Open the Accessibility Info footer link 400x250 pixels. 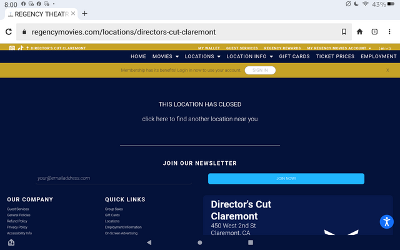[x=19, y=233]
